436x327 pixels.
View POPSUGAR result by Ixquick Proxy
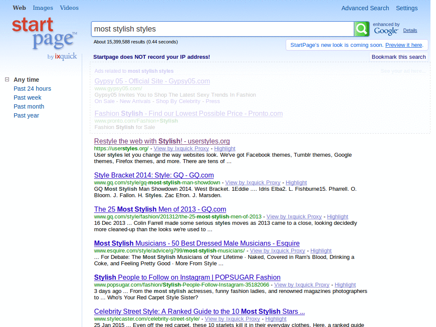tap(302, 285)
